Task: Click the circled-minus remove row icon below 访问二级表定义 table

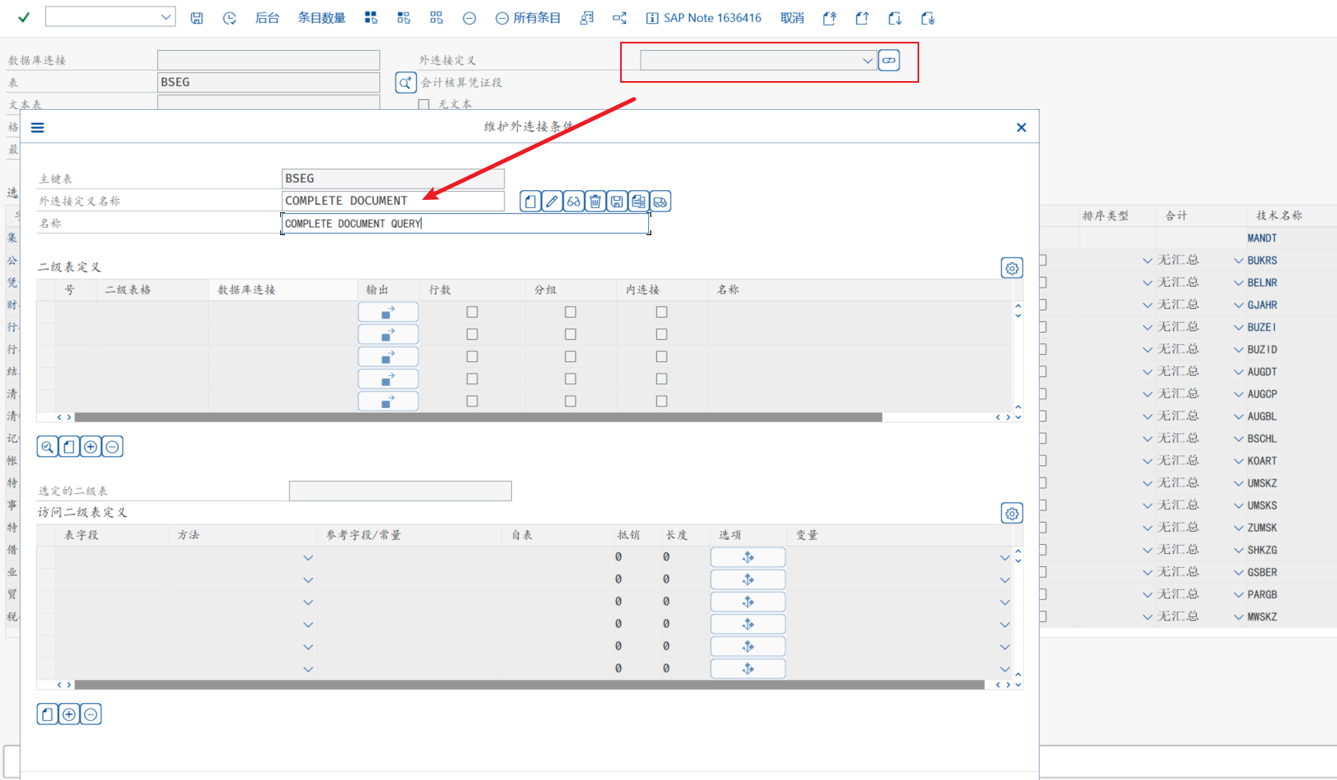Action: tap(91, 714)
